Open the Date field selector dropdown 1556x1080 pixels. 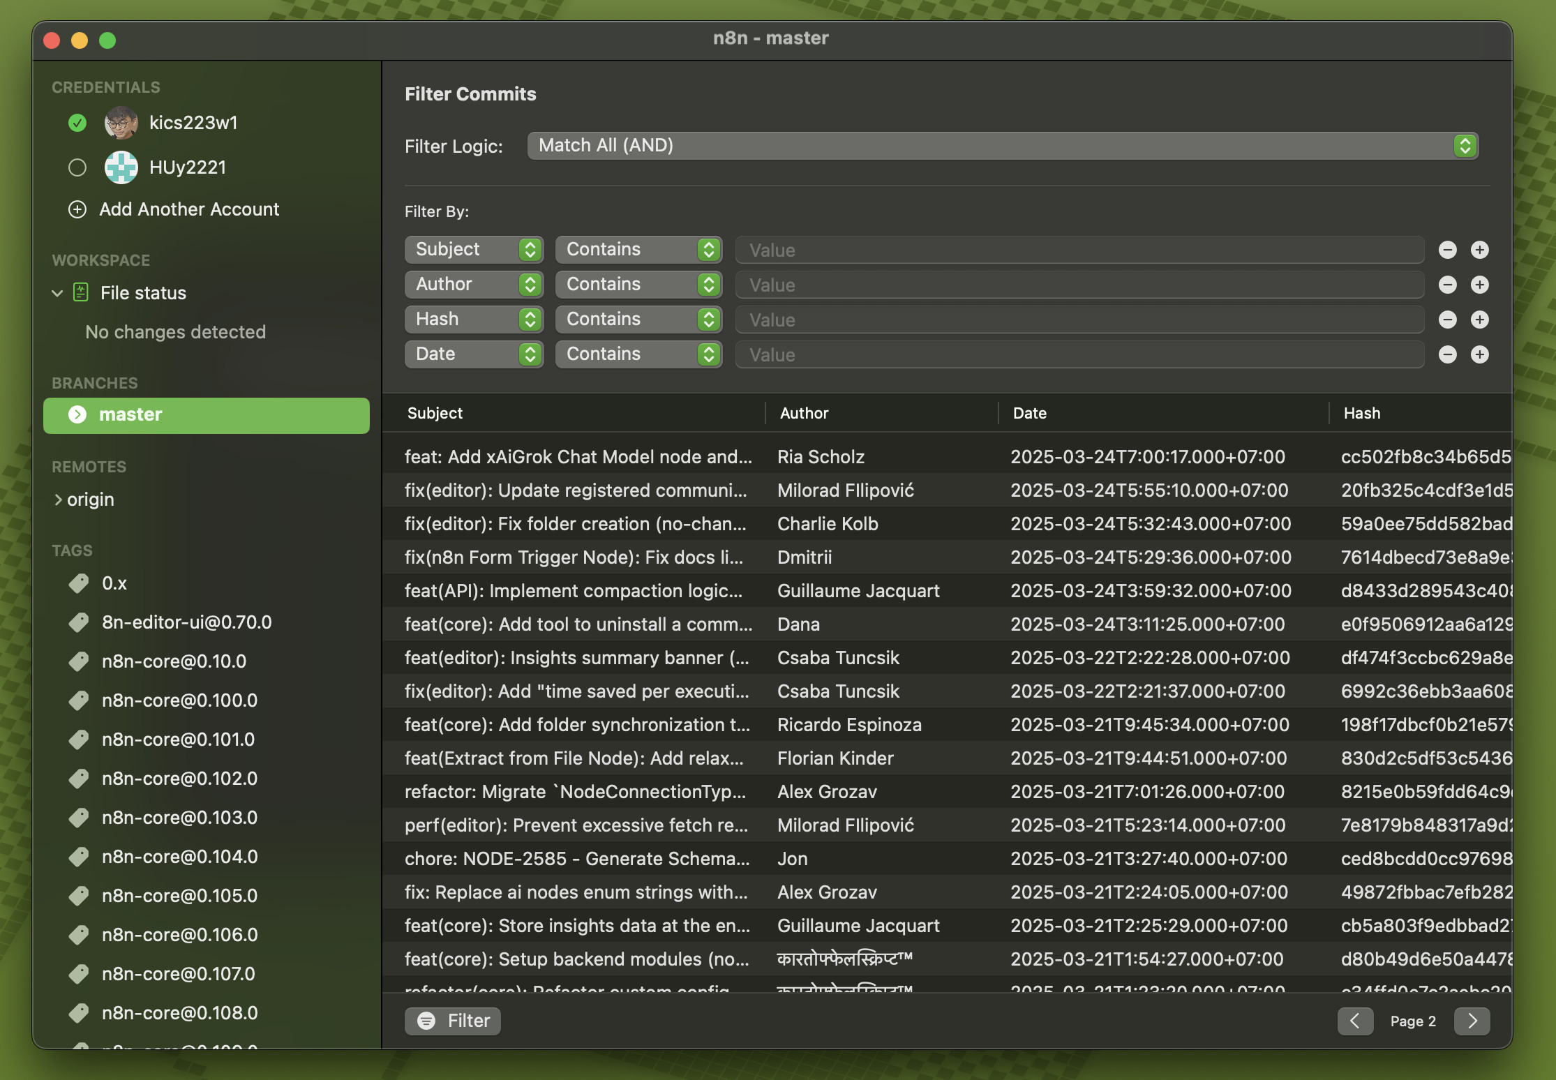(x=474, y=354)
